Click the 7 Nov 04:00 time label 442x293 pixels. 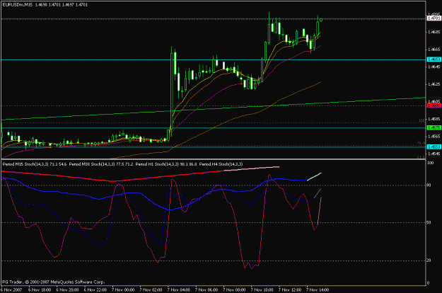[x=179, y=289]
